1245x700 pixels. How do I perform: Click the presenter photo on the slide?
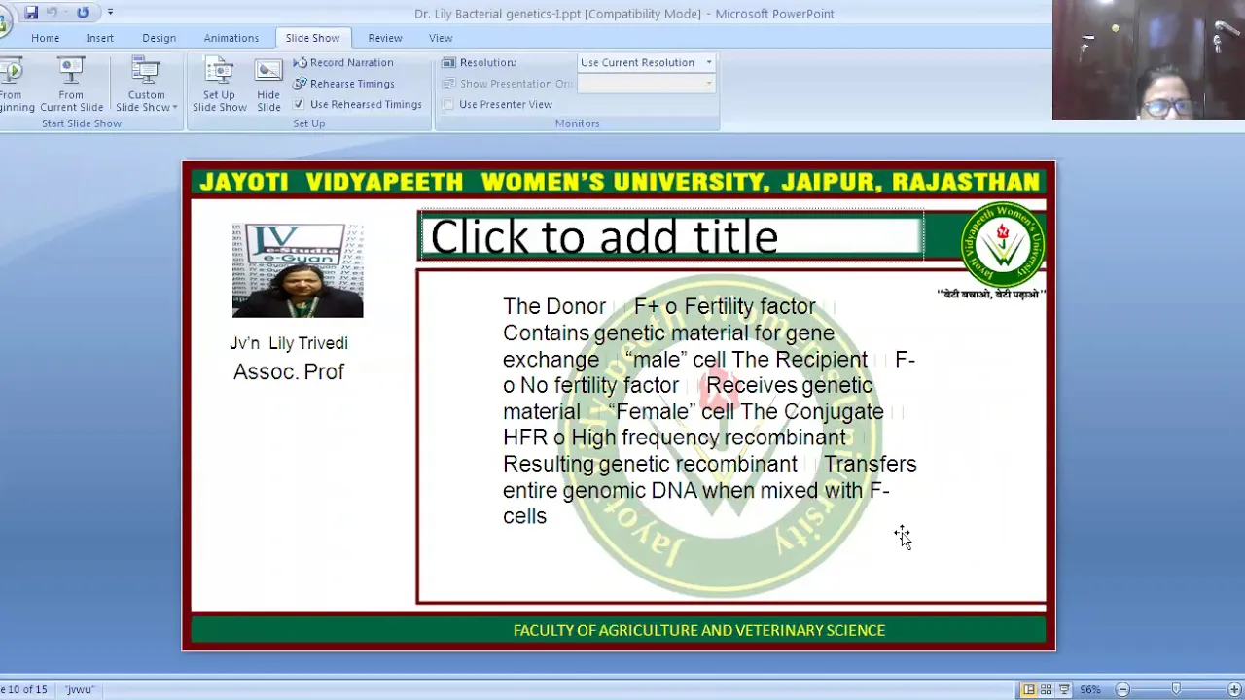click(x=298, y=270)
